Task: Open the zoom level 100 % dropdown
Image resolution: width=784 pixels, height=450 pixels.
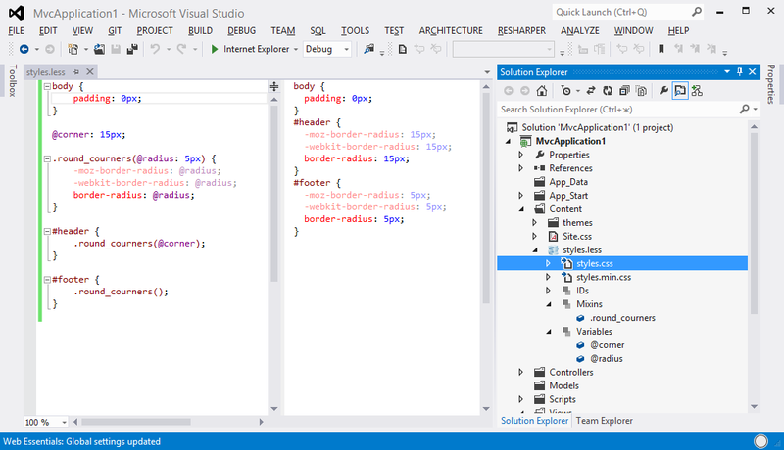Action: tap(64, 422)
